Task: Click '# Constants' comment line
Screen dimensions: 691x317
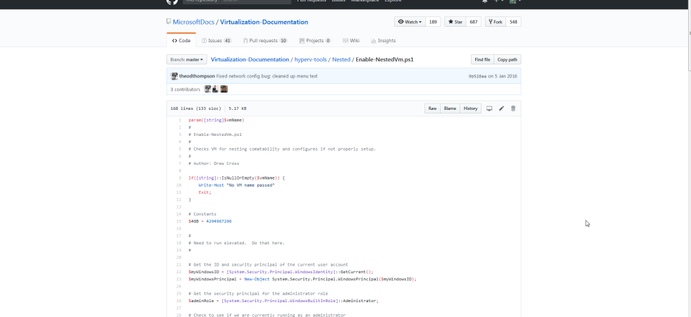Action: [x=202, y=214]
